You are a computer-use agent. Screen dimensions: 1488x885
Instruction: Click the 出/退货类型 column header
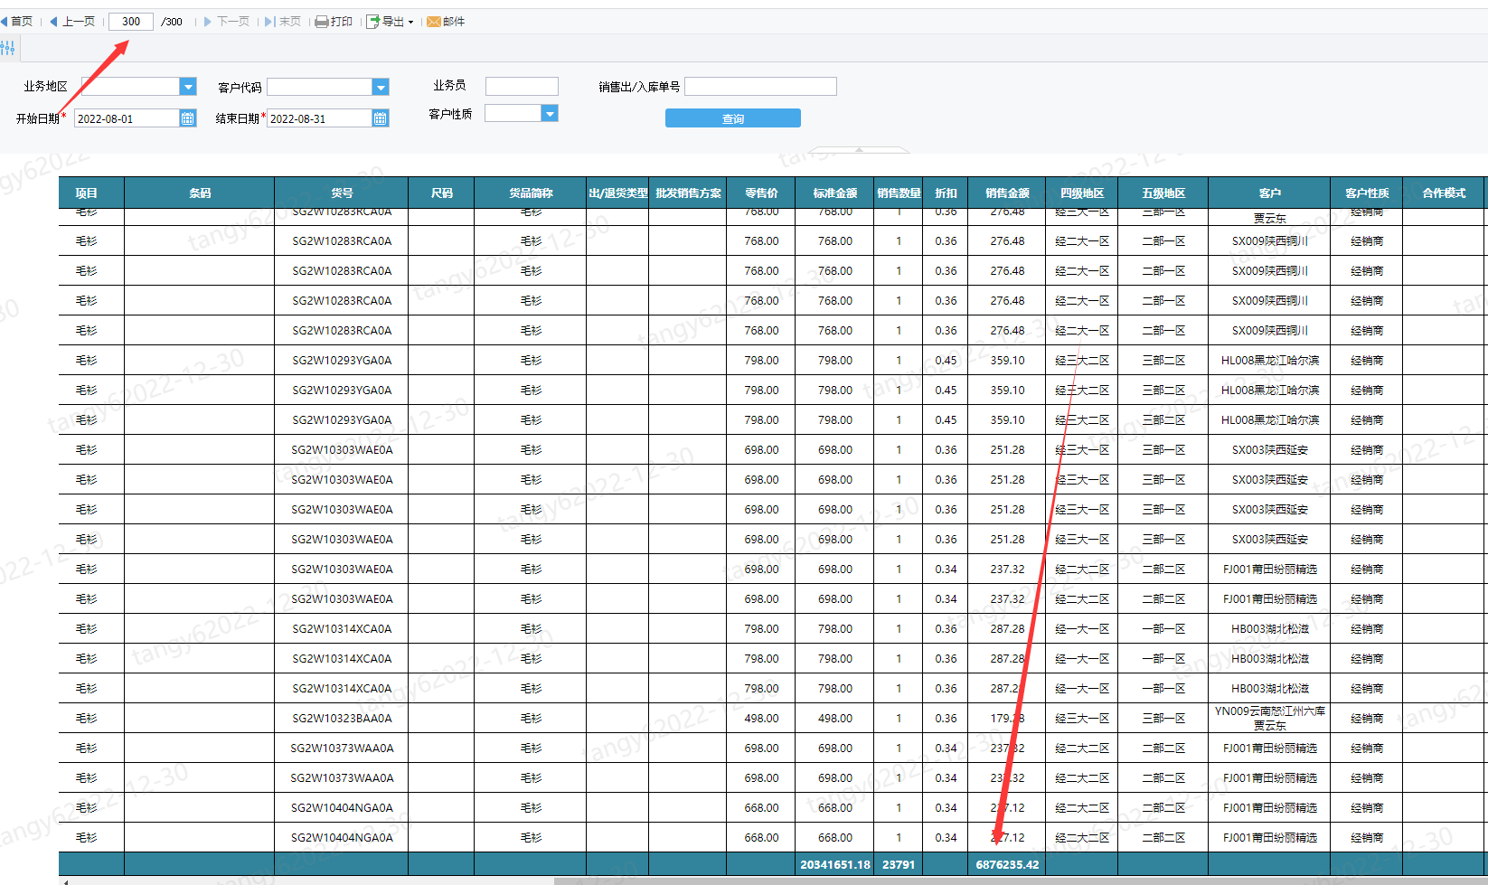tap(617, 193)
